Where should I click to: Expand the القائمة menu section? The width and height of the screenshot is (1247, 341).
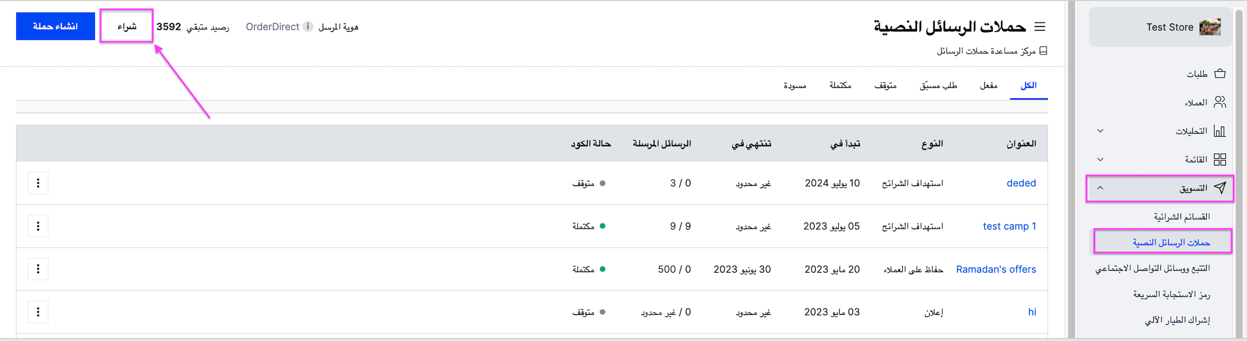(x=1100, y=159)
